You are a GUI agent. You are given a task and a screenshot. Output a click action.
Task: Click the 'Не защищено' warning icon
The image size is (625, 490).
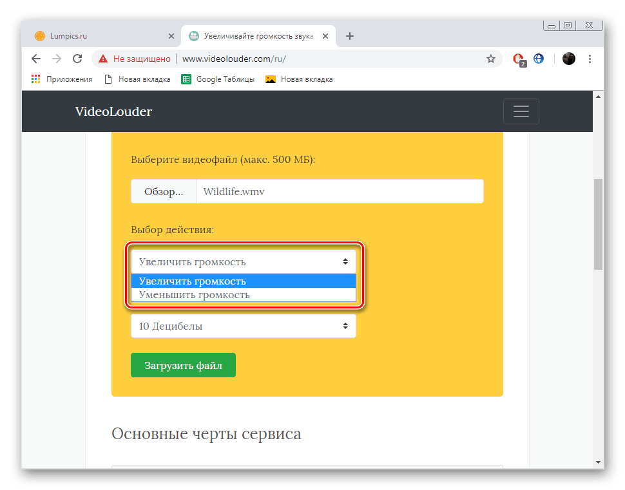103,59
